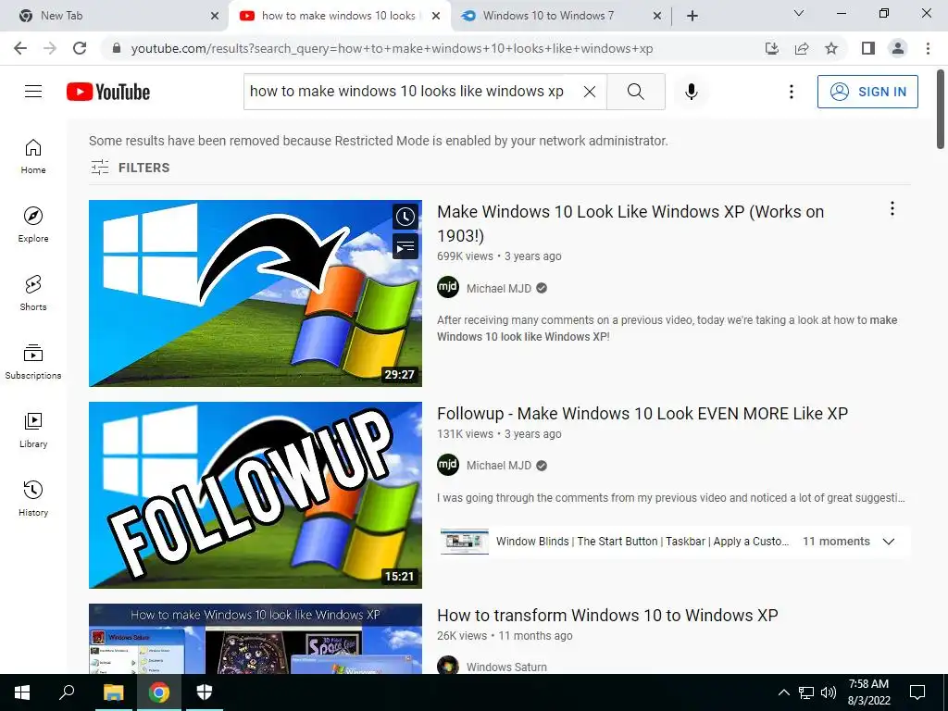Bookmark this page with the star

831,48
